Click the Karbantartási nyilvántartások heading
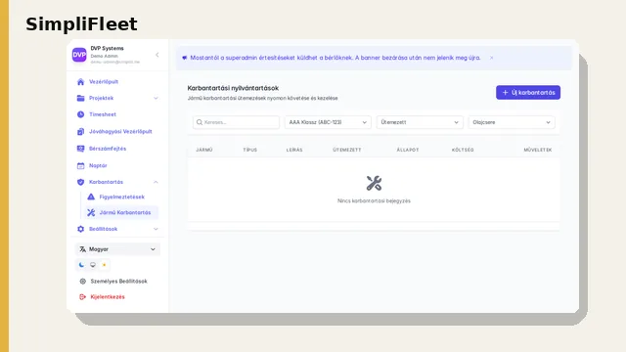 point(233,88)
